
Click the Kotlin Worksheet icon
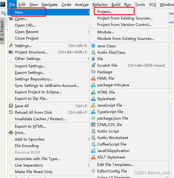pos(94,138)
